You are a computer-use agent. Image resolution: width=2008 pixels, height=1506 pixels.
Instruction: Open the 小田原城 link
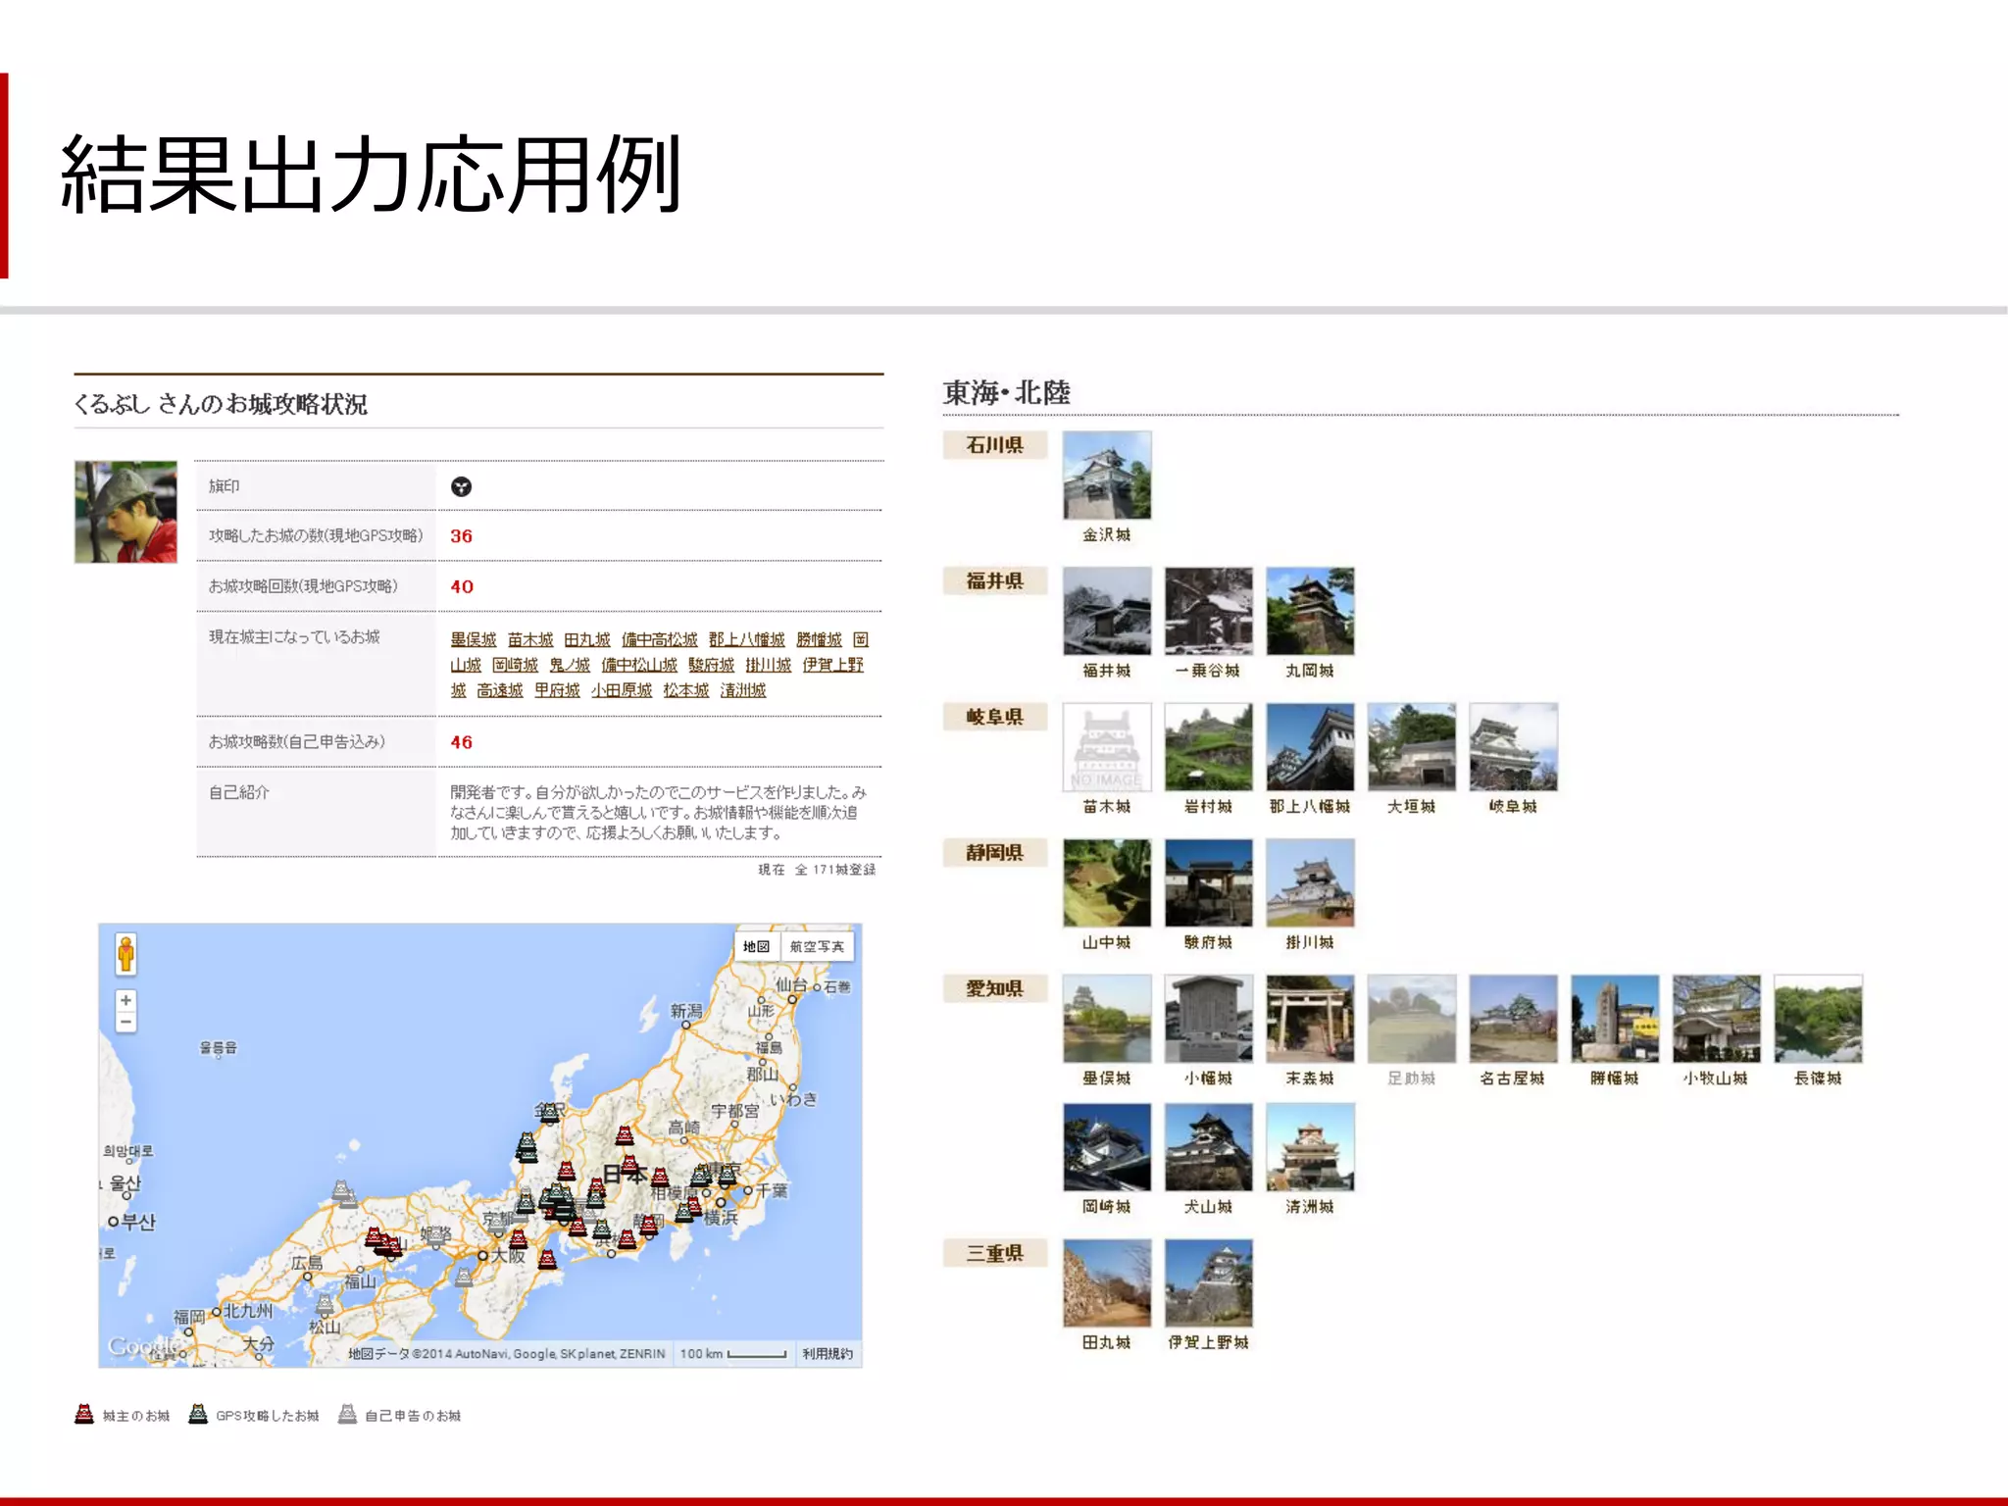(622, 690)
